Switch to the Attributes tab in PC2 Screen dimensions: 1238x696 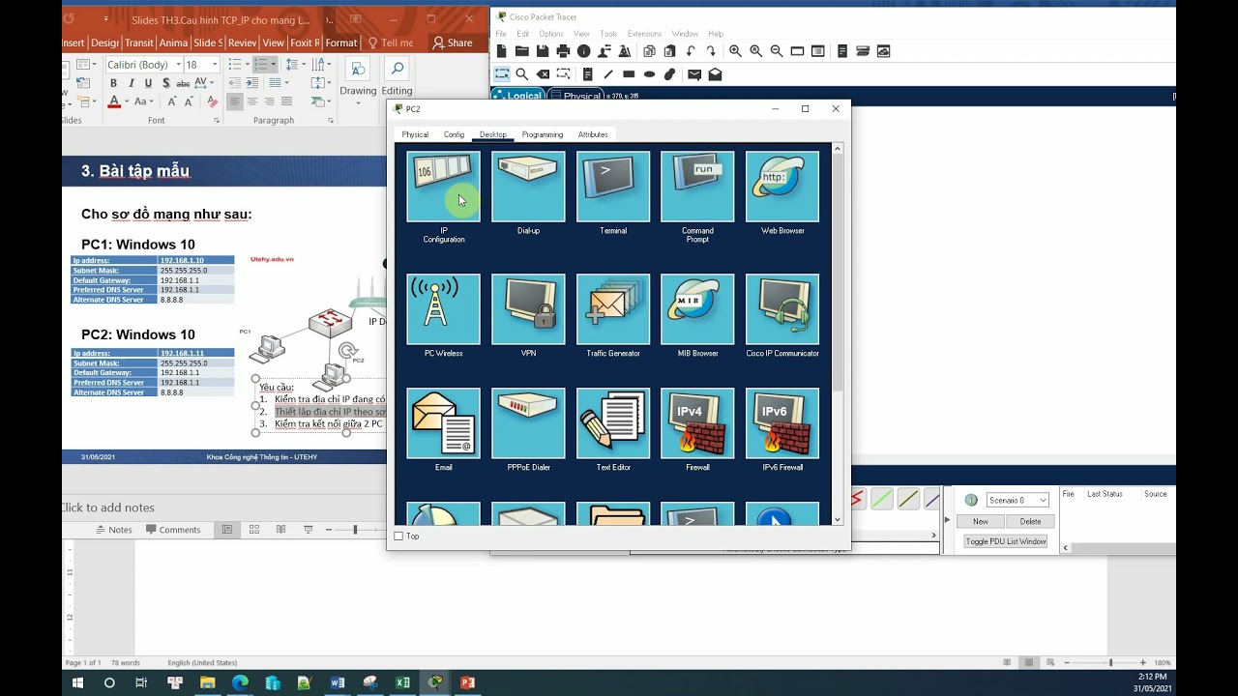(593, 134)
